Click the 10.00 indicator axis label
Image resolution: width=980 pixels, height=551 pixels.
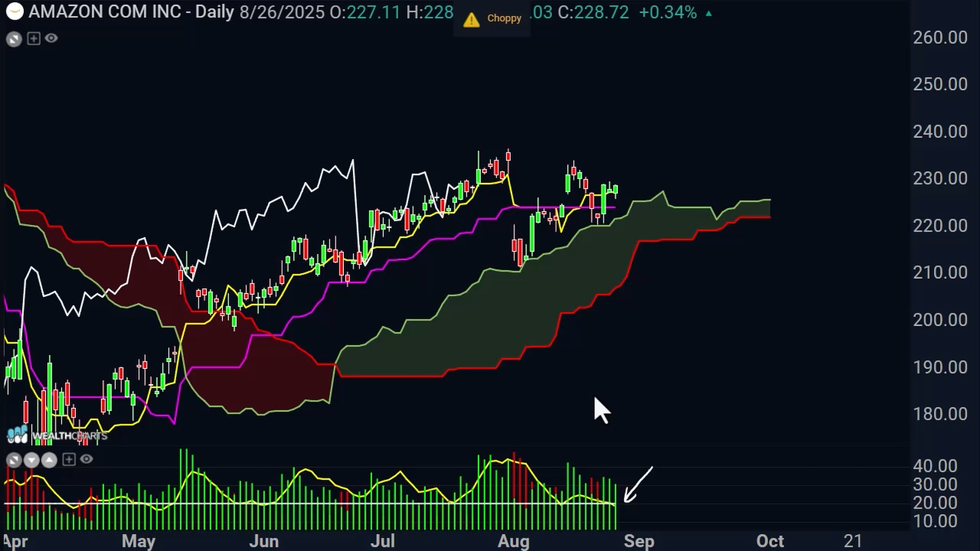[935, 521]
